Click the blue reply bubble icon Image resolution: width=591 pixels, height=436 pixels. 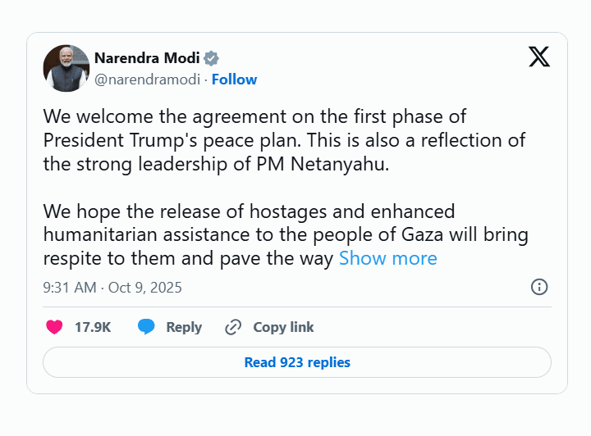146,327
